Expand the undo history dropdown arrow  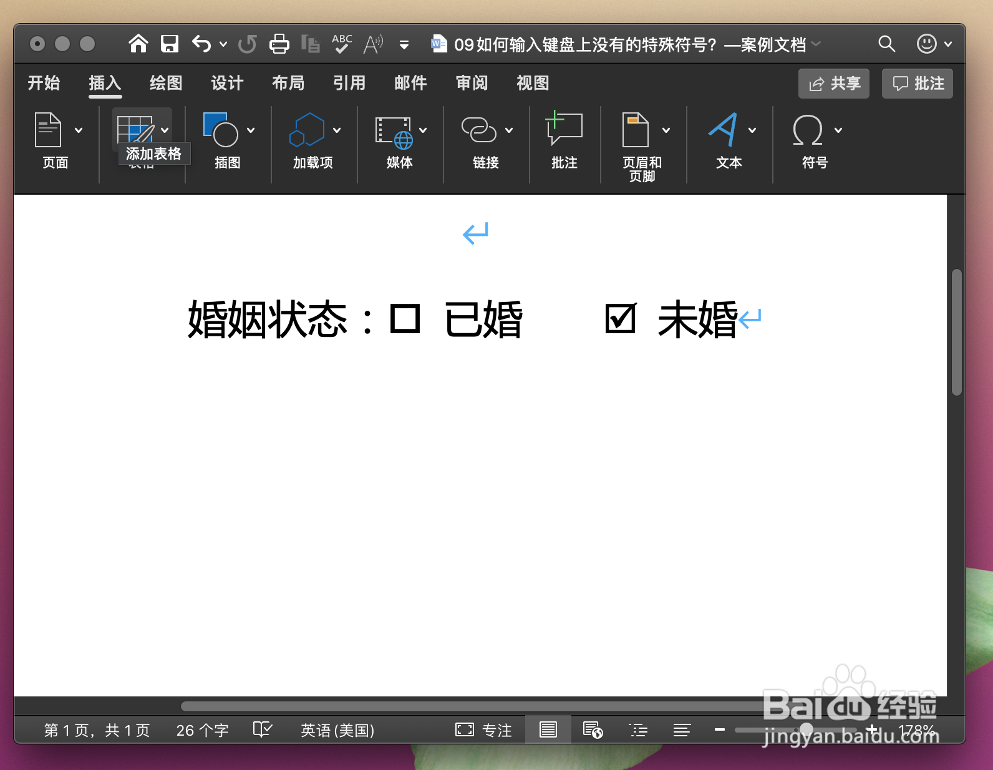[223, 44]
